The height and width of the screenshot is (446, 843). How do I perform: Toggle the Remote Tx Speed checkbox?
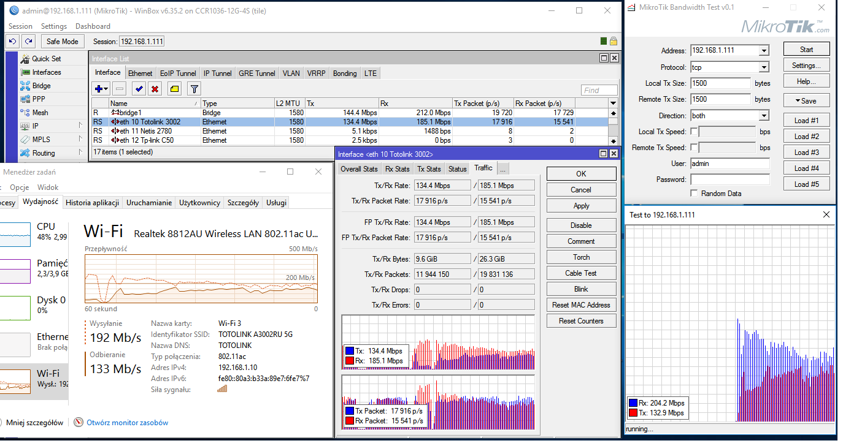[x=694, y=148]
